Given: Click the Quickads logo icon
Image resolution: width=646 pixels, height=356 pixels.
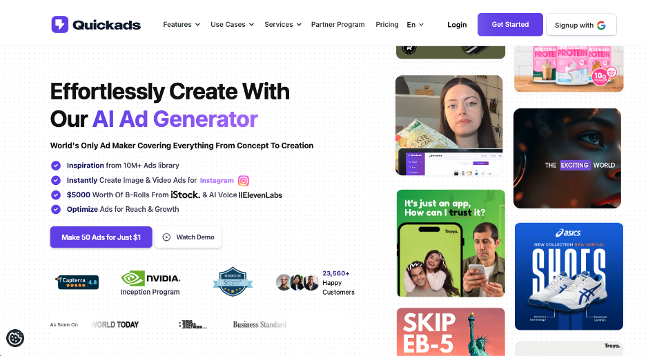Looking at the screenshot, I should coord(60,24).
